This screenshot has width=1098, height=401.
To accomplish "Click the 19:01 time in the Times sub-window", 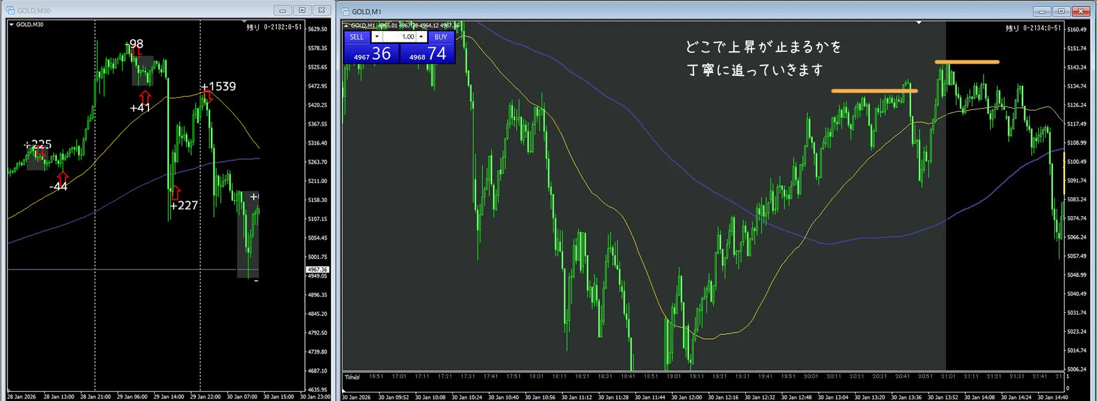I will tap(673, 376).
